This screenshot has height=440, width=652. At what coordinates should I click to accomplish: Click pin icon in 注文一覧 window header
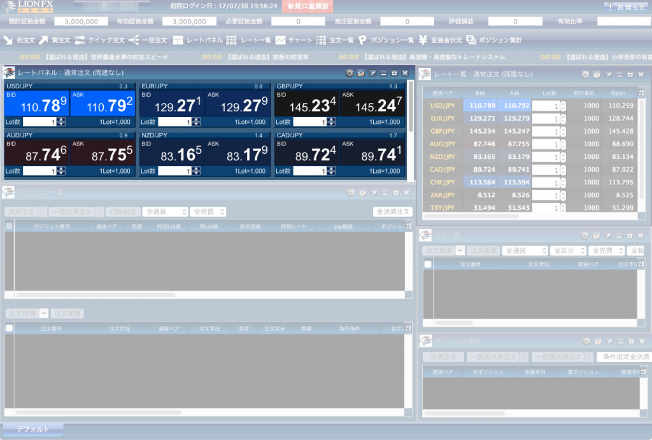608,235
